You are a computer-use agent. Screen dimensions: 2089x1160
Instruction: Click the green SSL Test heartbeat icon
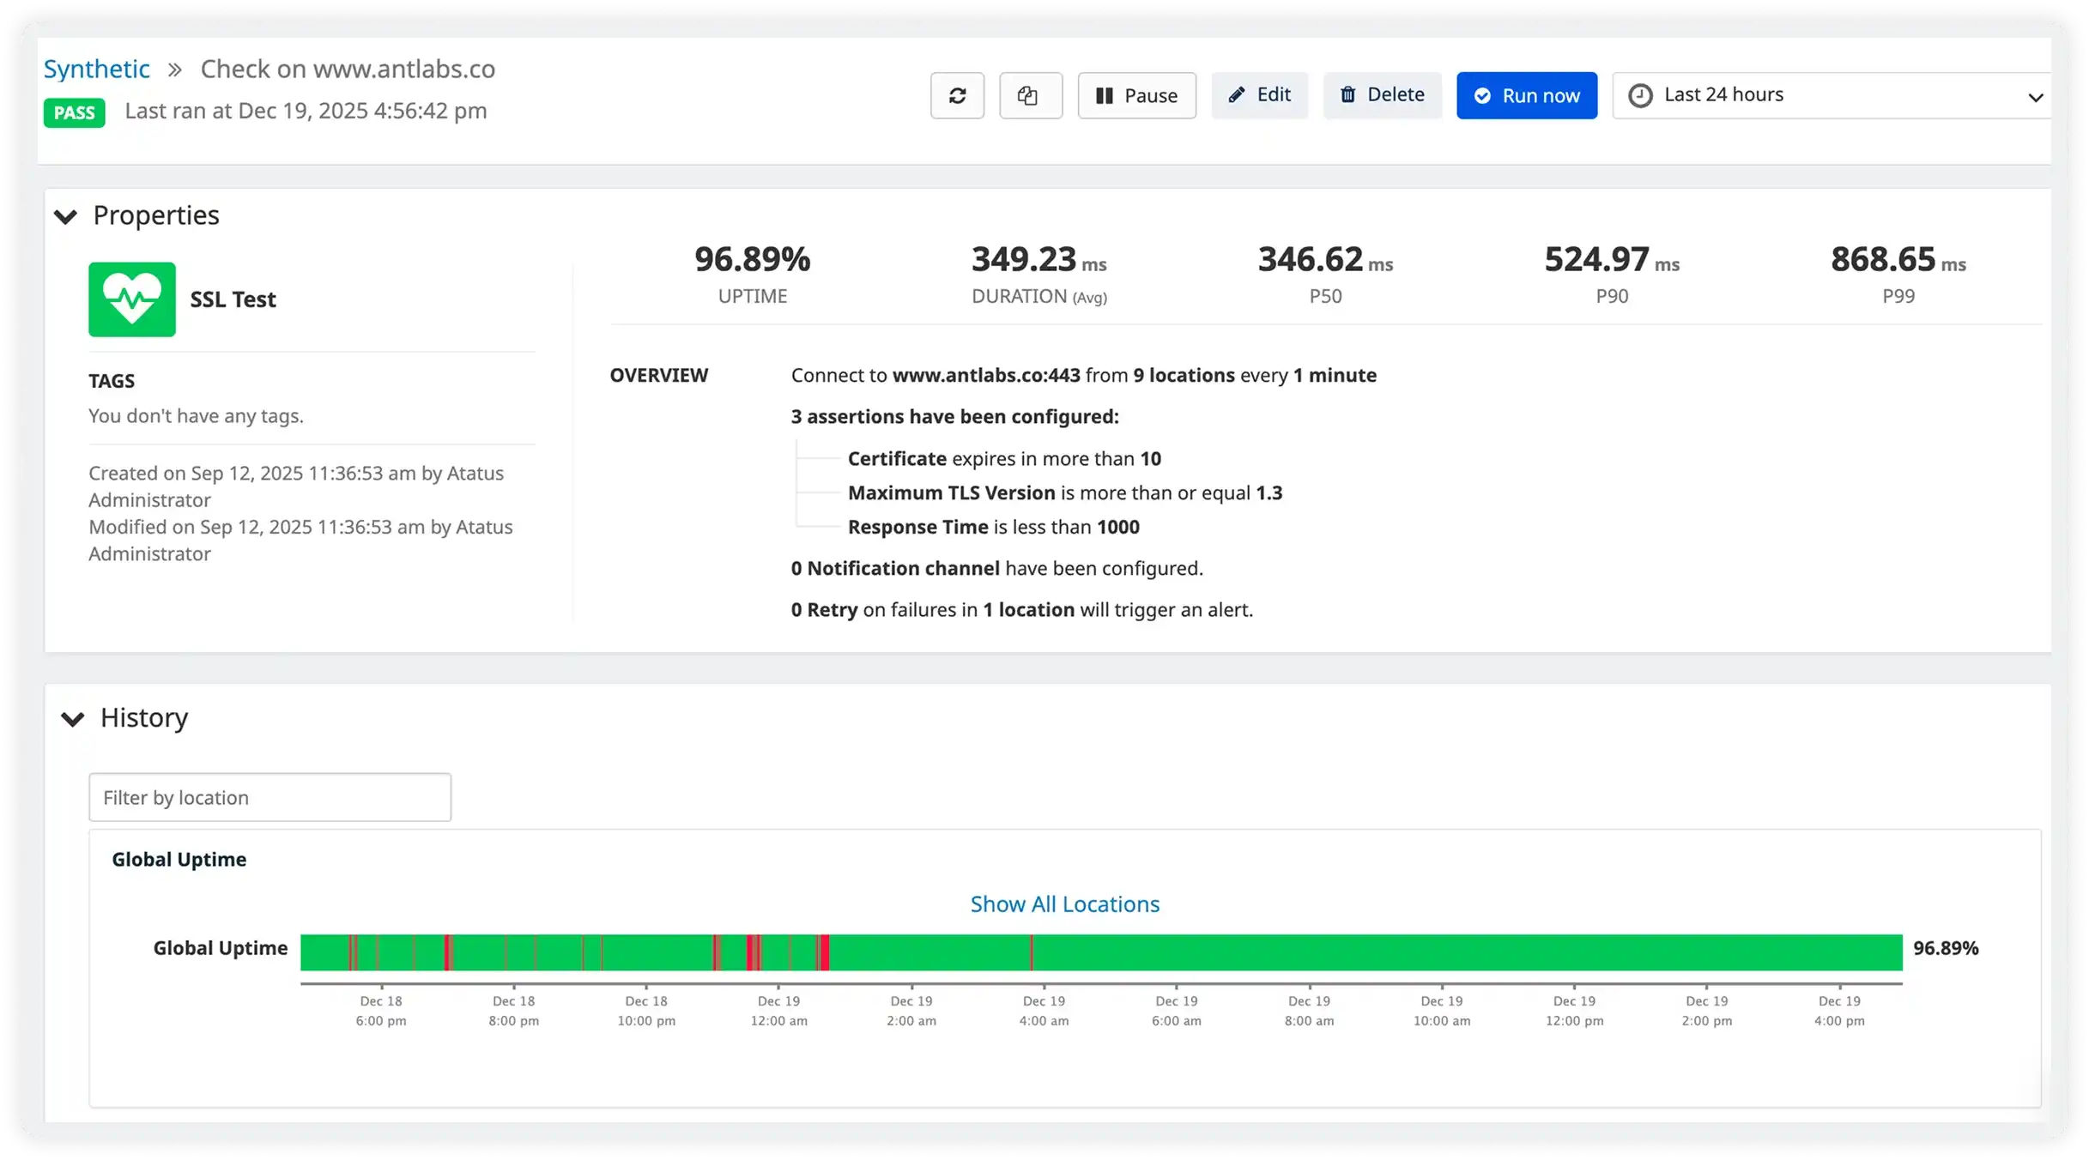pyautogui.click(x=132, y=299)
